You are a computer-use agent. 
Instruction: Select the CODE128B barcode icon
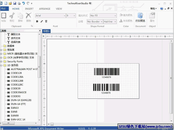pyautogui.click(x=8, y=81)
